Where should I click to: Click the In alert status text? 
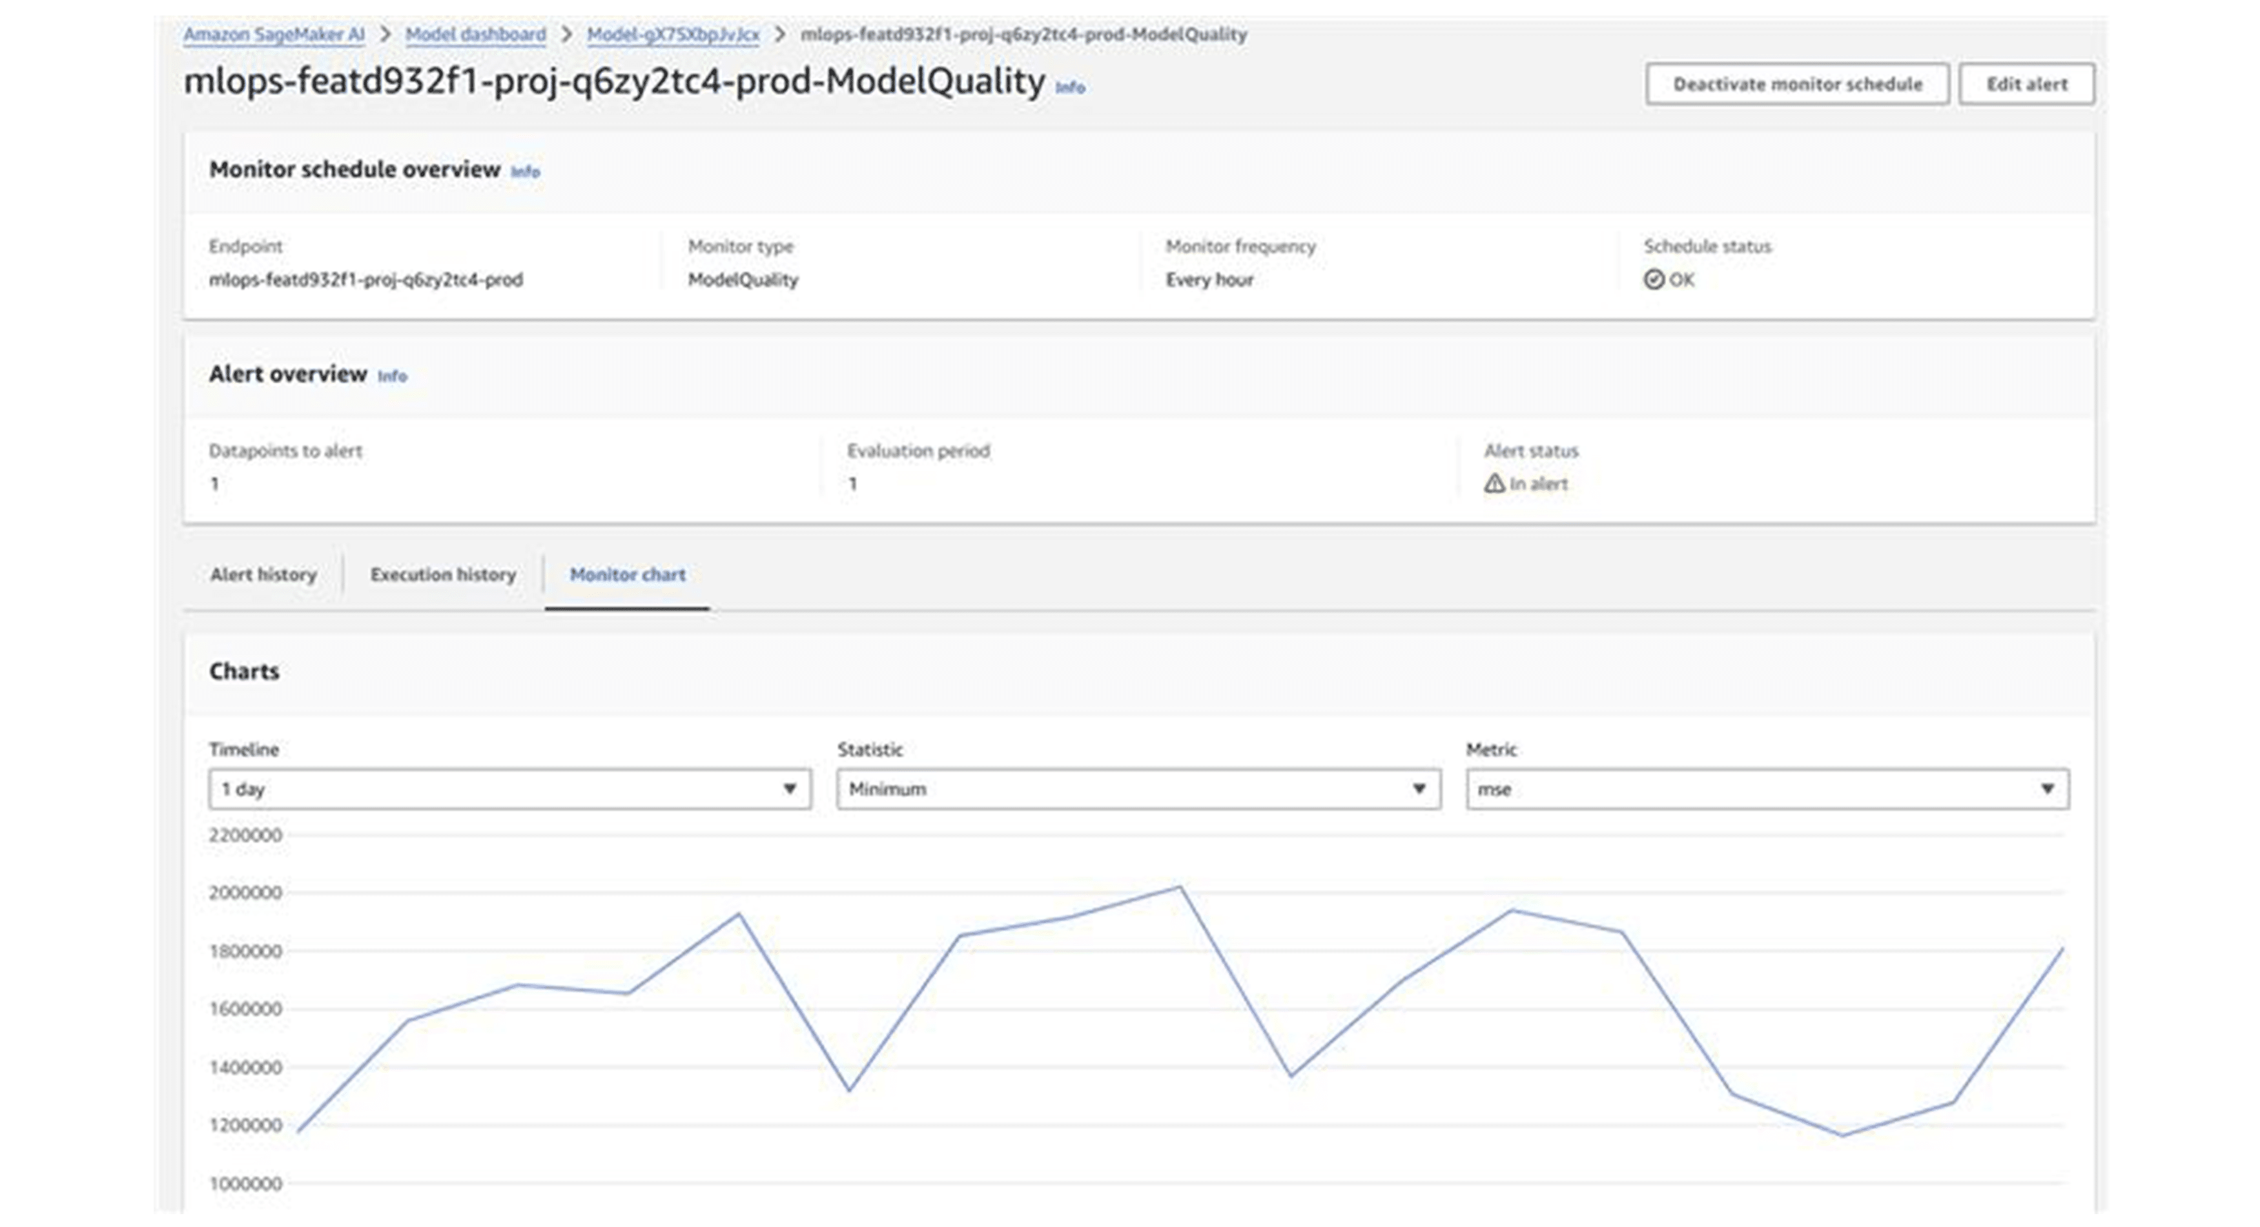[1538, 484]
